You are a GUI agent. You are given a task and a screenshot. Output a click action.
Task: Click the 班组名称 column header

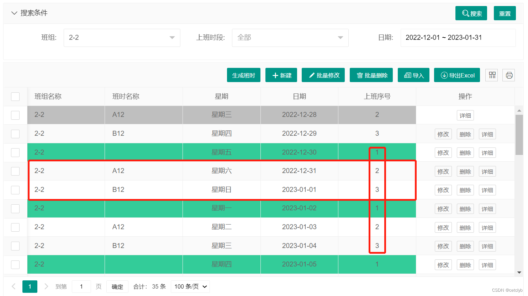pos(66,97)
